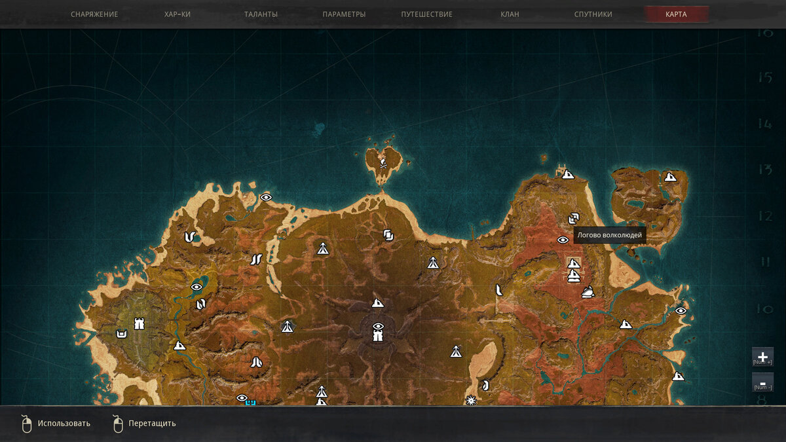This screenshot has height=442, width=786.
Task: Zoom in with the plus button
Action: coord(762,356)
